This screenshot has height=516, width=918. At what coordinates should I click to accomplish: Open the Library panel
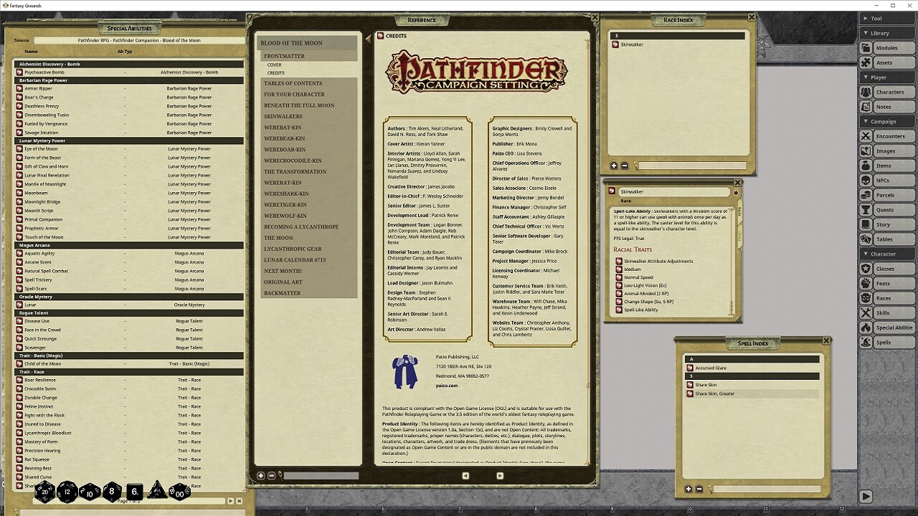tap(886, 32)
